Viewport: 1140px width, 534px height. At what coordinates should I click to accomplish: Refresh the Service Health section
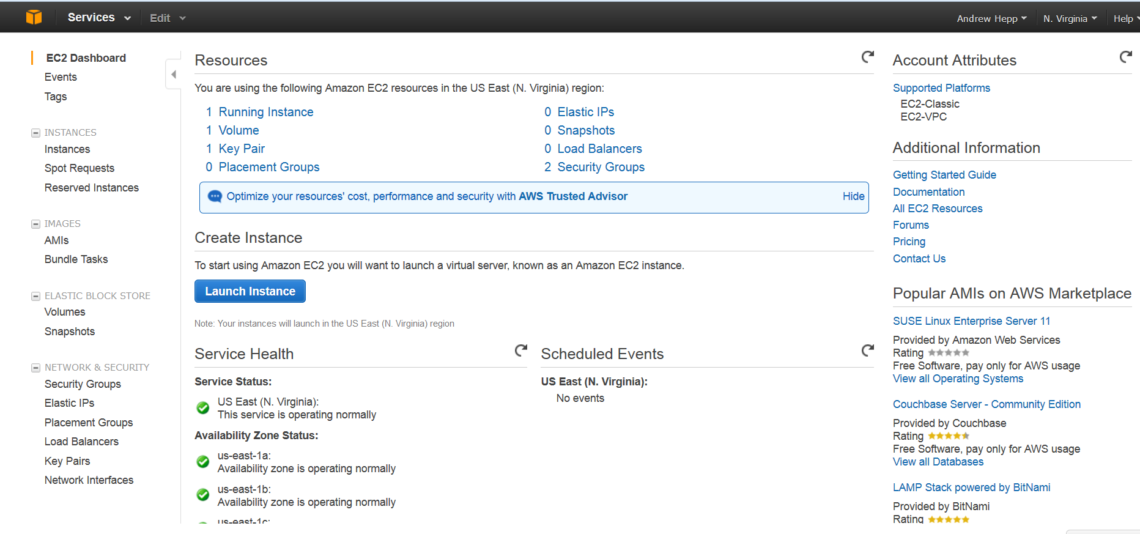[x=520, y=350]
